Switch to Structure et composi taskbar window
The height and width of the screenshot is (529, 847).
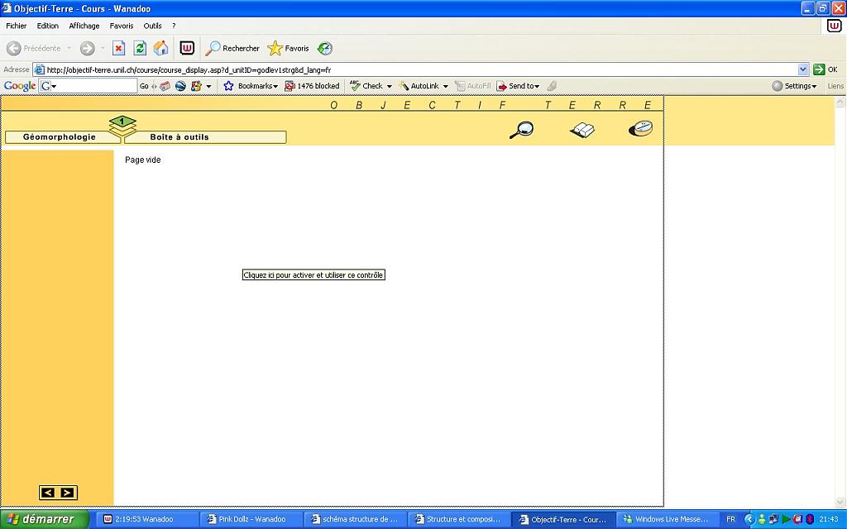pos(460,519)
